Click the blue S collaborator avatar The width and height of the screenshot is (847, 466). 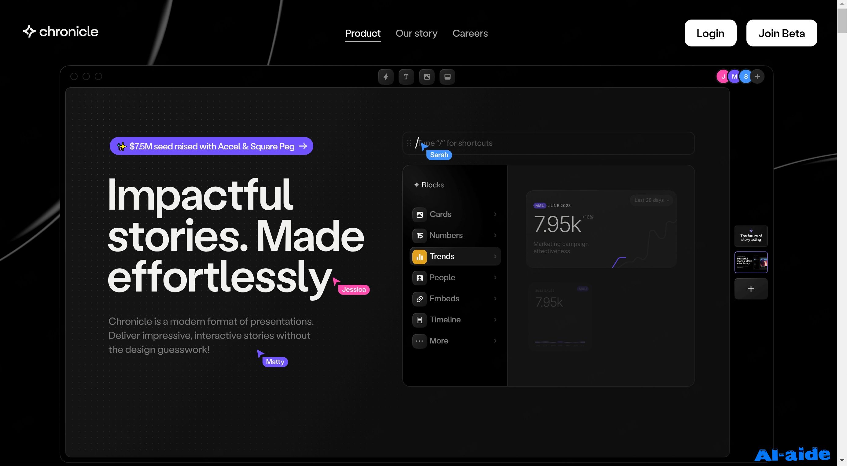746,77
